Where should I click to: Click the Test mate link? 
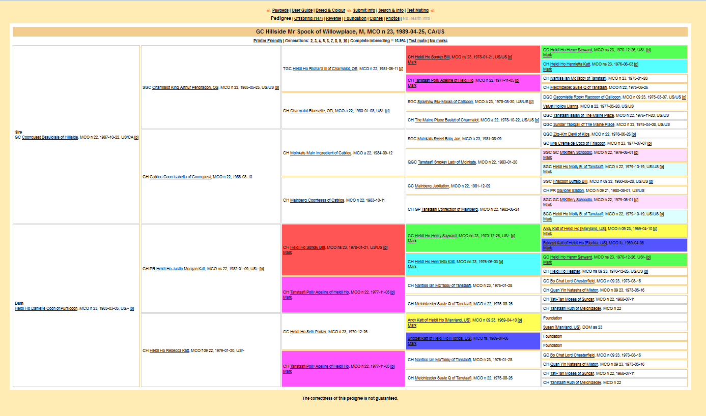click(417, 41)
